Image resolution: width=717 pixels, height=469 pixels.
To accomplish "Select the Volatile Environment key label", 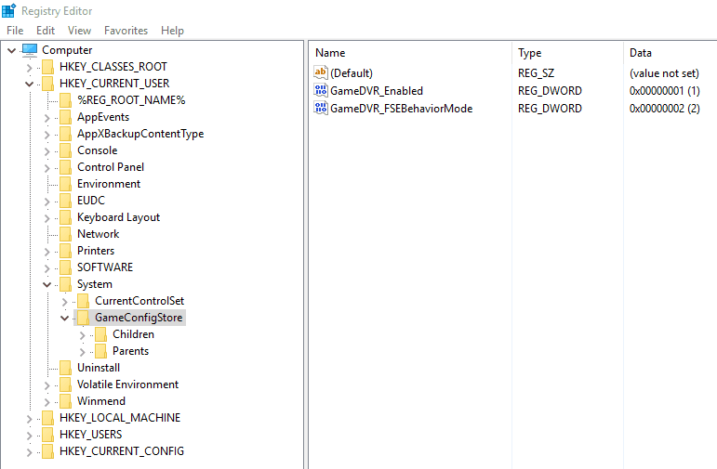I will (x=127, y=384).
